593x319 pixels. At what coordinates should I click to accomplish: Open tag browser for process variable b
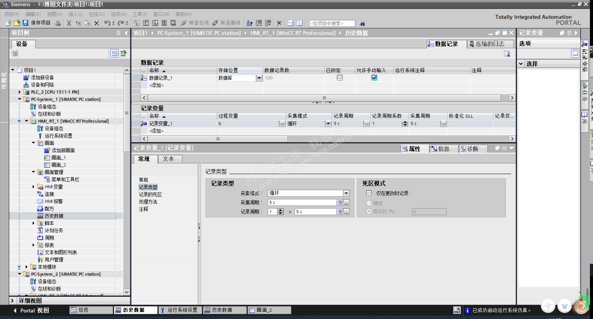click(x=282, y=124)
